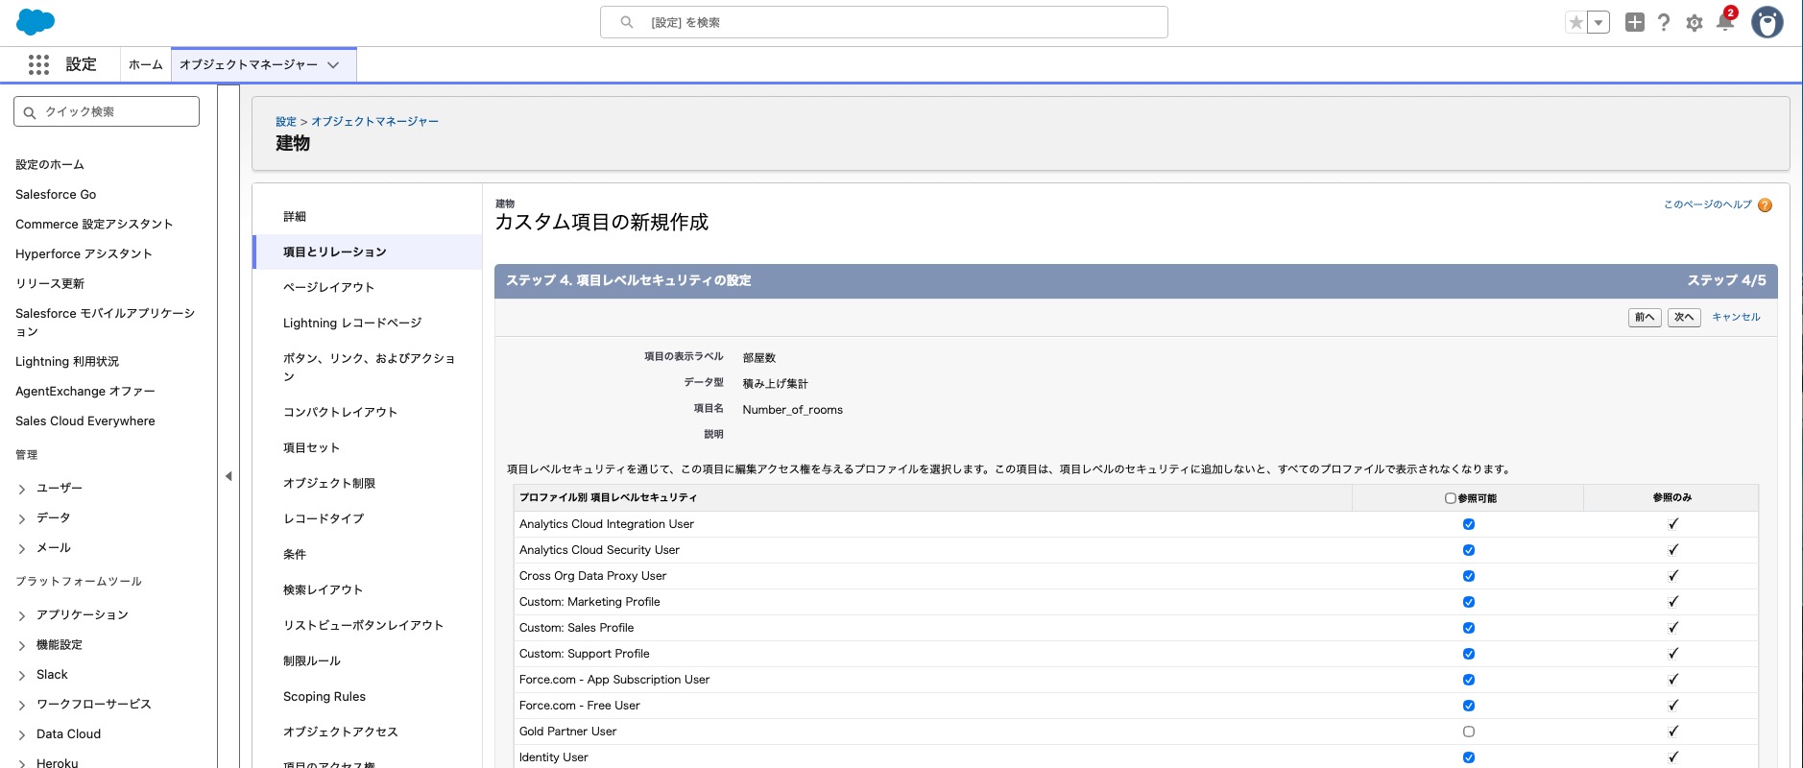
Task: Uncheck visibility for Cross Org Data Proxy User
Action: [1469, 576]
